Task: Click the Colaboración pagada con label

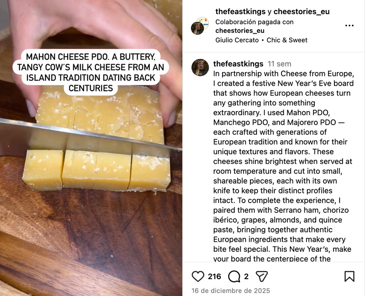Action: 255,21
